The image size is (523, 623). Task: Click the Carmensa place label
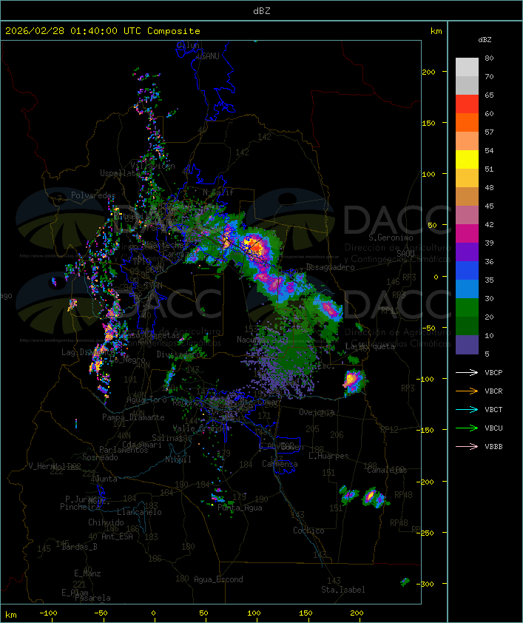pyautogui.click(x=280, y=464)
